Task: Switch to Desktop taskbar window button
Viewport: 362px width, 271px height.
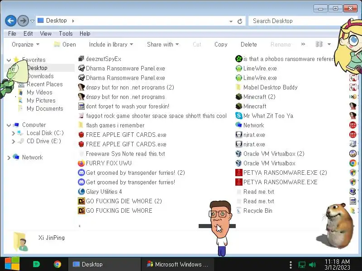Action: [x=104, y=264]
